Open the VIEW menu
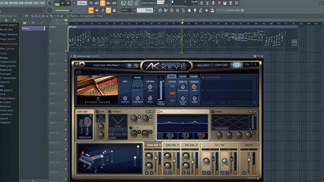324x182 pixels. pos(21,3)
